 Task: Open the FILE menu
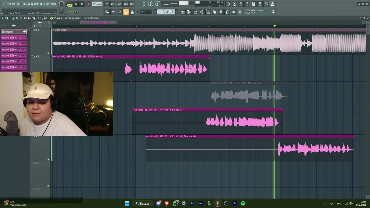click(4, 4)
